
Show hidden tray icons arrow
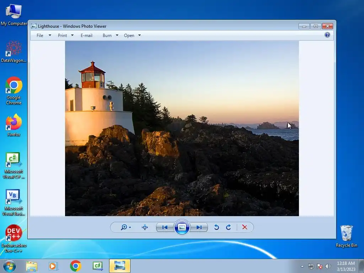coord(302,266)
